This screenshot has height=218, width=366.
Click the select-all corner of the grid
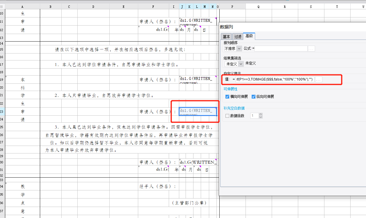(x=3, y=6)
